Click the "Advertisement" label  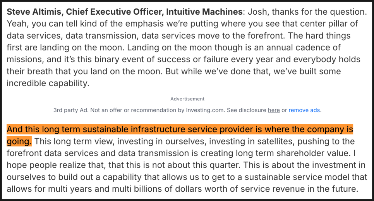point(187,99)
